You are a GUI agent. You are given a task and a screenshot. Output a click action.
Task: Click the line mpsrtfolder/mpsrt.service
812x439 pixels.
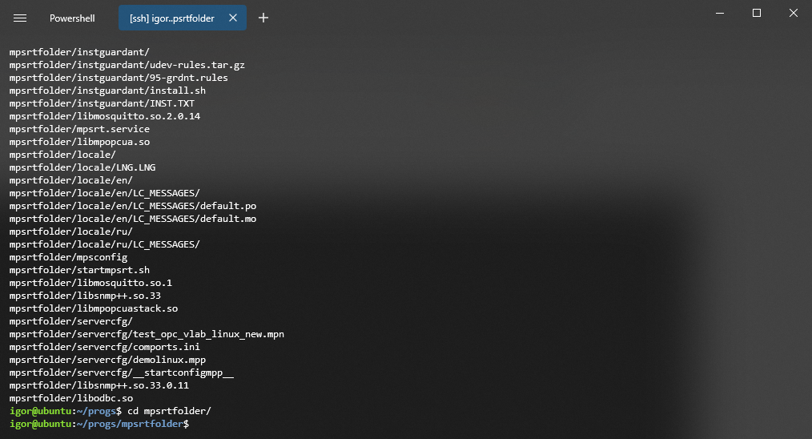click(79, 129)
